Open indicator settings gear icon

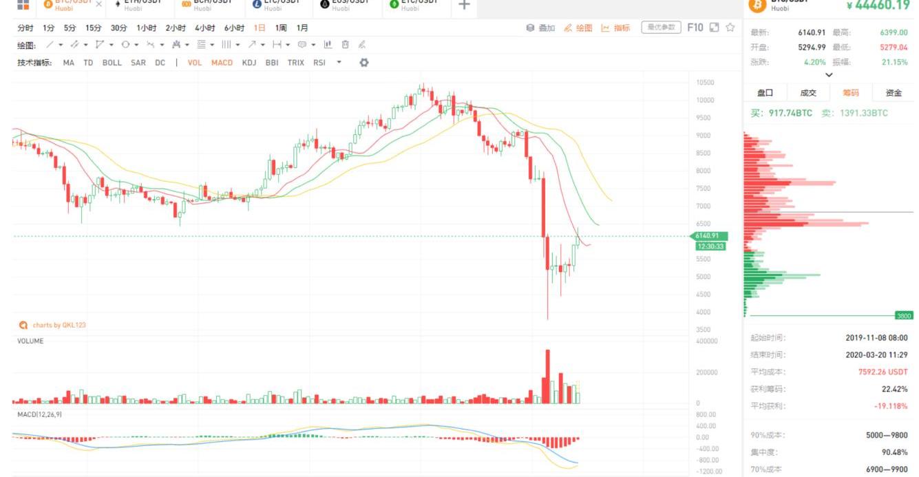pyautogui.click(x=364, y=63)
